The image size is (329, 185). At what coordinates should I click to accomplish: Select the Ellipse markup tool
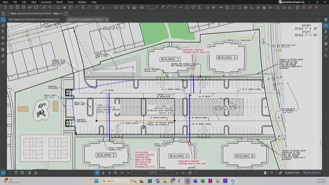pos(193,7)
